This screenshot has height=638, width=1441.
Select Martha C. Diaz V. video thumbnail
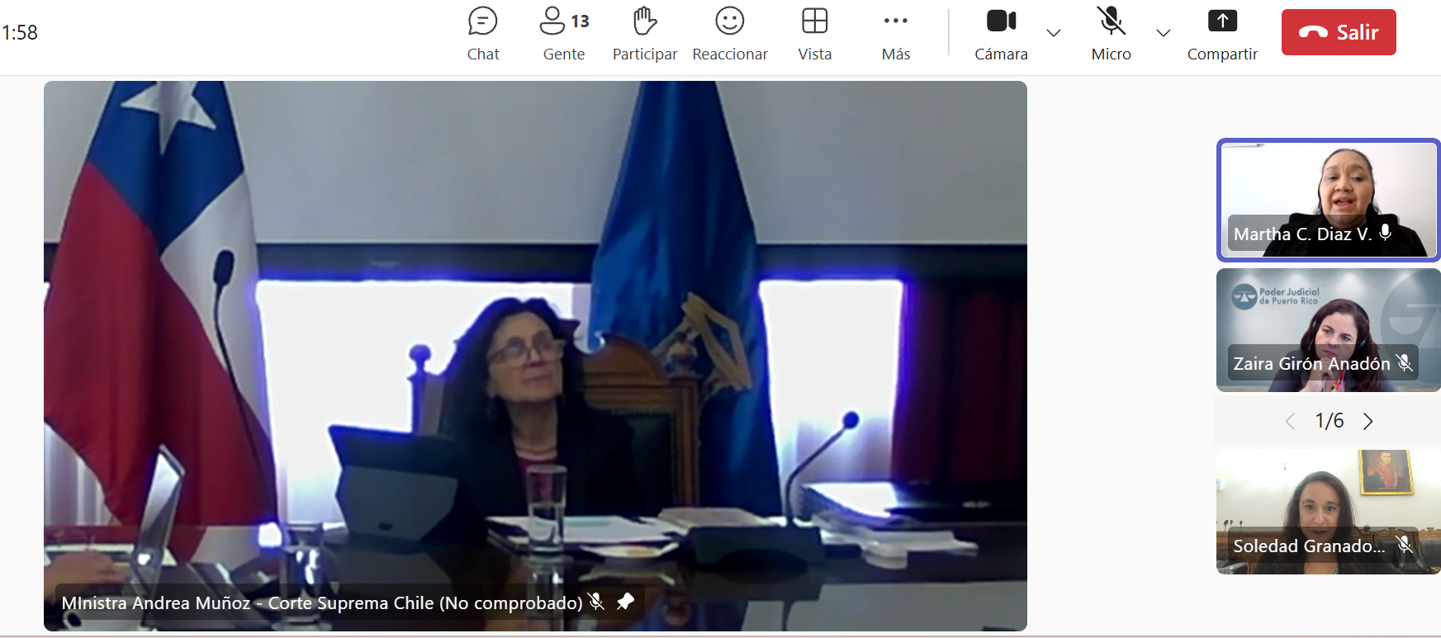[x=1328, y=201]
